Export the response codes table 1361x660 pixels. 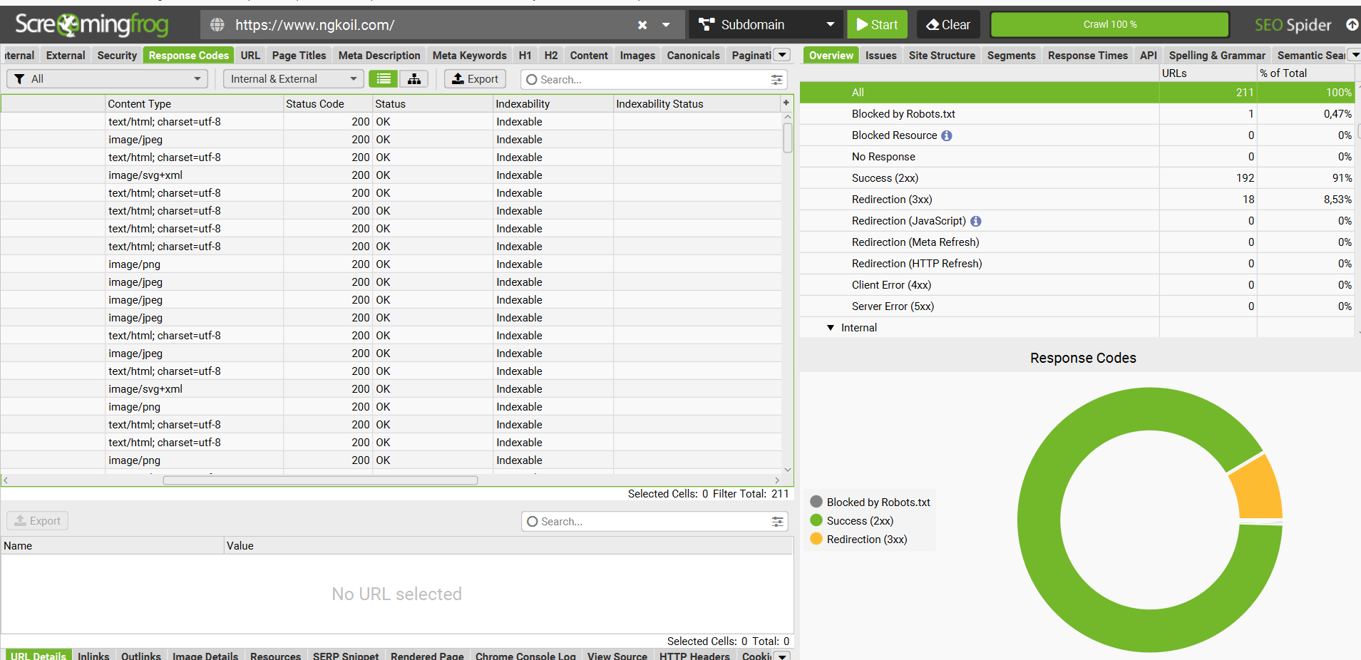pos(475,78)
